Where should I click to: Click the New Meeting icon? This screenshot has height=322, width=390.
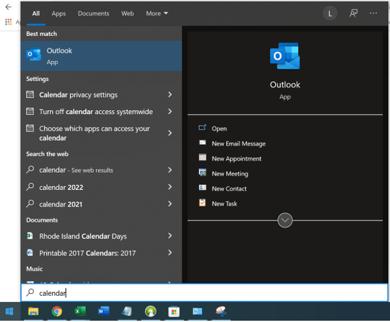203,173
